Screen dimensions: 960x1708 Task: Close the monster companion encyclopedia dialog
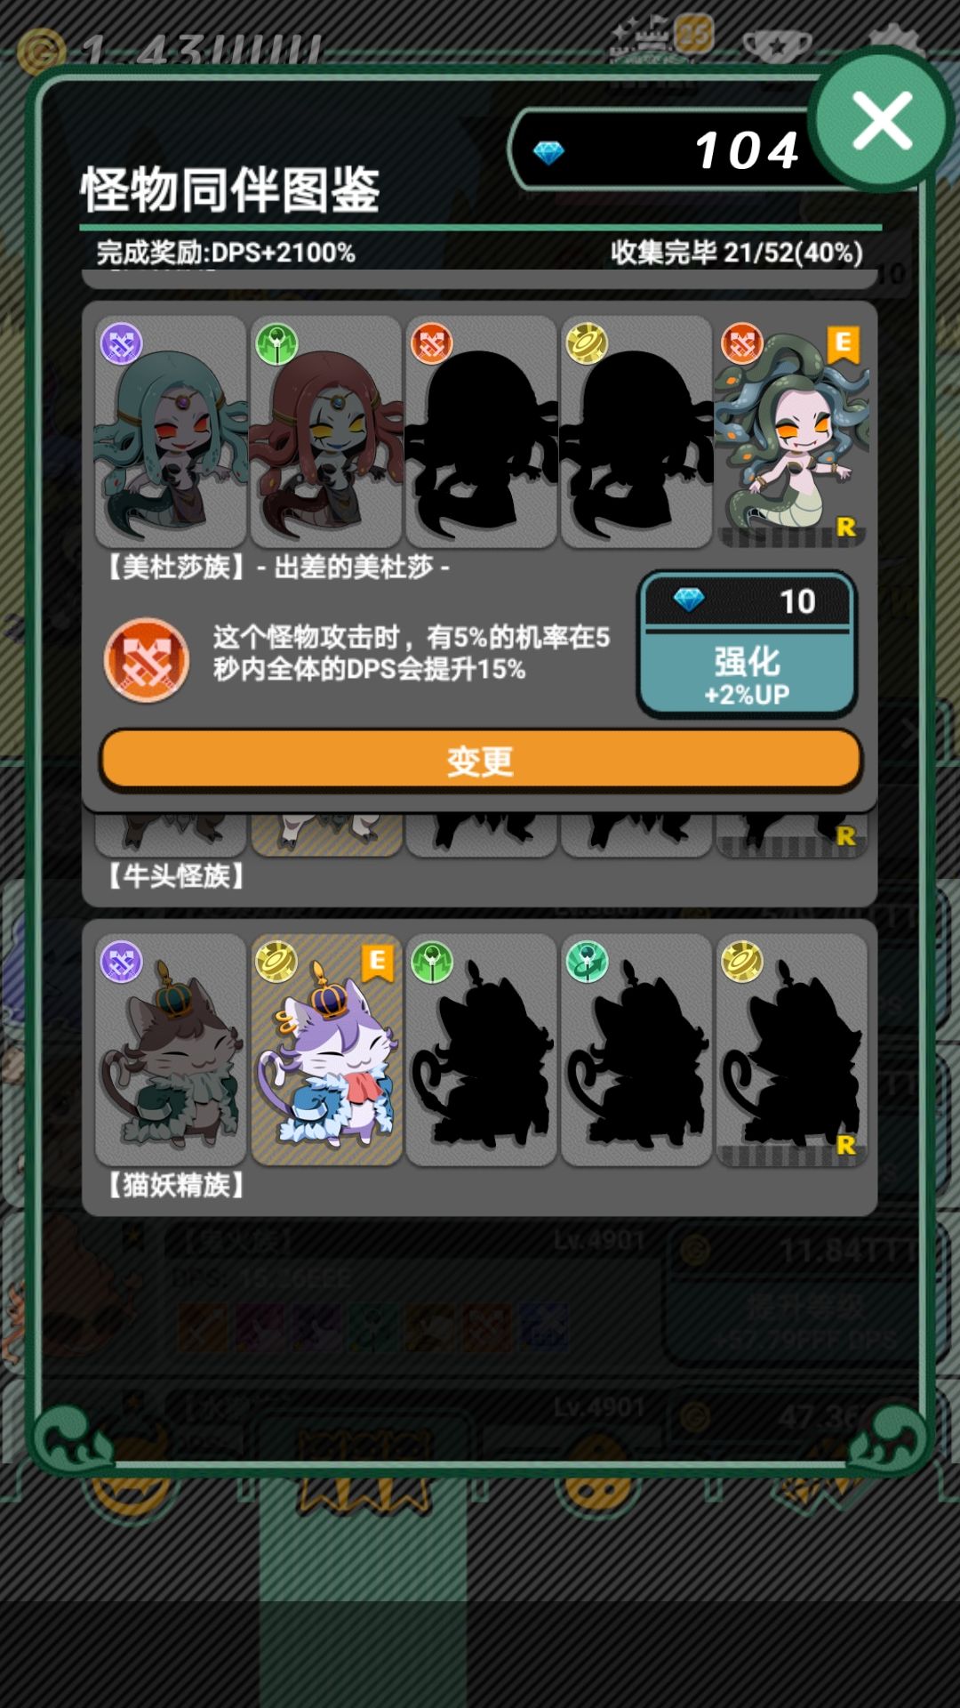(x=882, y=120)
